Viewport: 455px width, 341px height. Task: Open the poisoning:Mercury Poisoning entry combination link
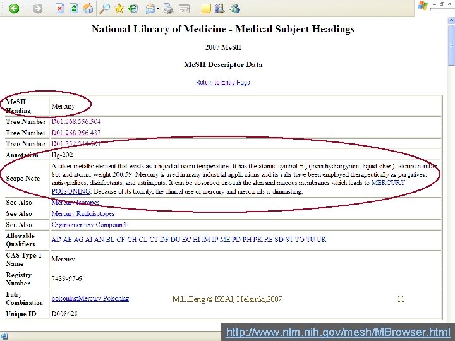point(90,298)
